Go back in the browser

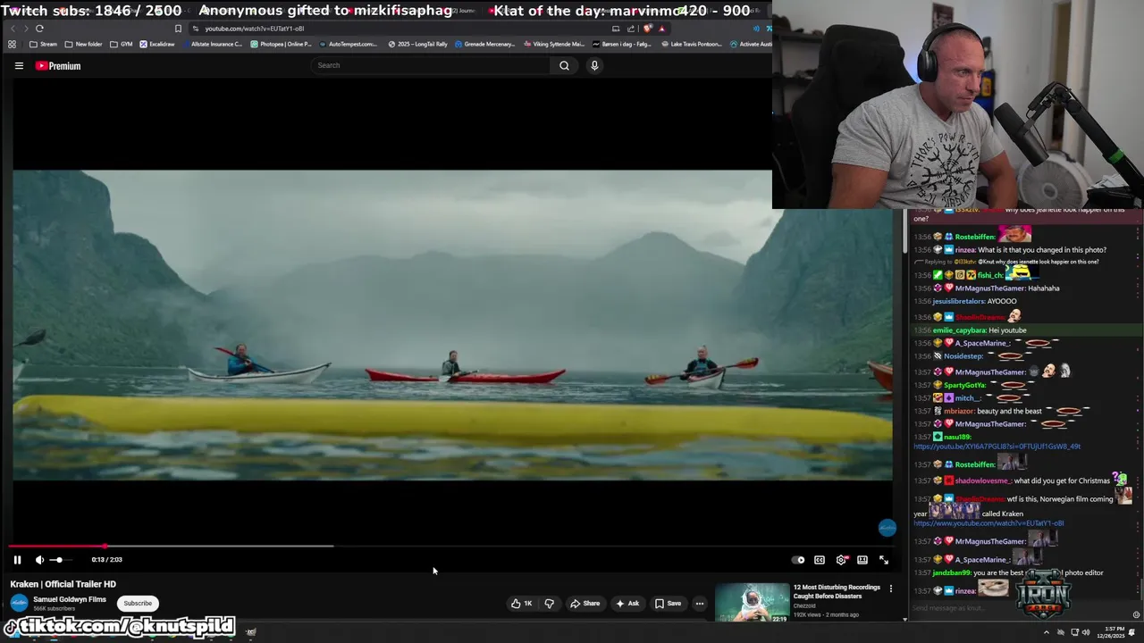(13, 29)
